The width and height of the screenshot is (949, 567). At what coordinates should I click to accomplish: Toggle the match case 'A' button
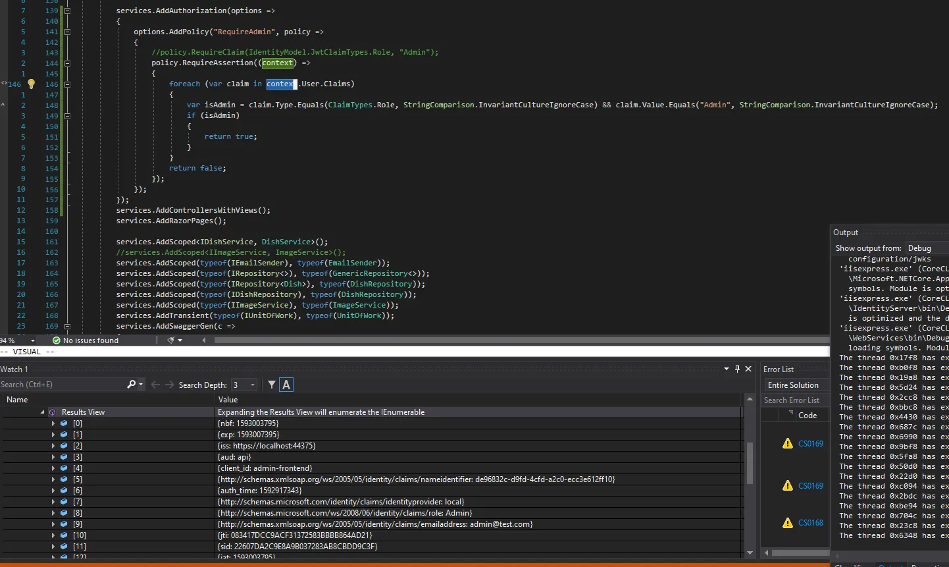coord(286,385)
